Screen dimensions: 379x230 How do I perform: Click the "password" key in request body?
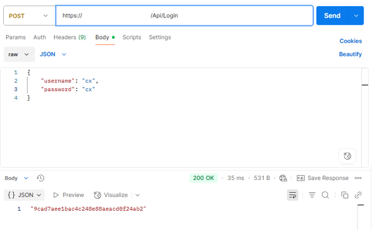click(x=57, y=89)
